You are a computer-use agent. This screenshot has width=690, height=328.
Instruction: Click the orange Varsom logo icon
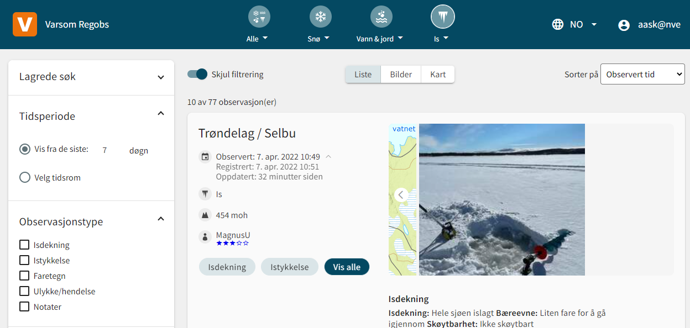[25, 24]
